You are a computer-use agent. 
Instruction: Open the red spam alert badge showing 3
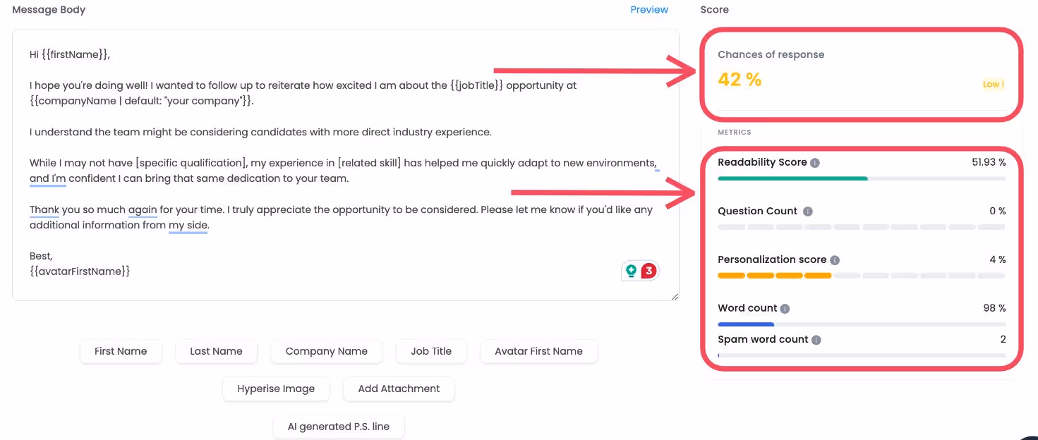[x=648, y=270]
